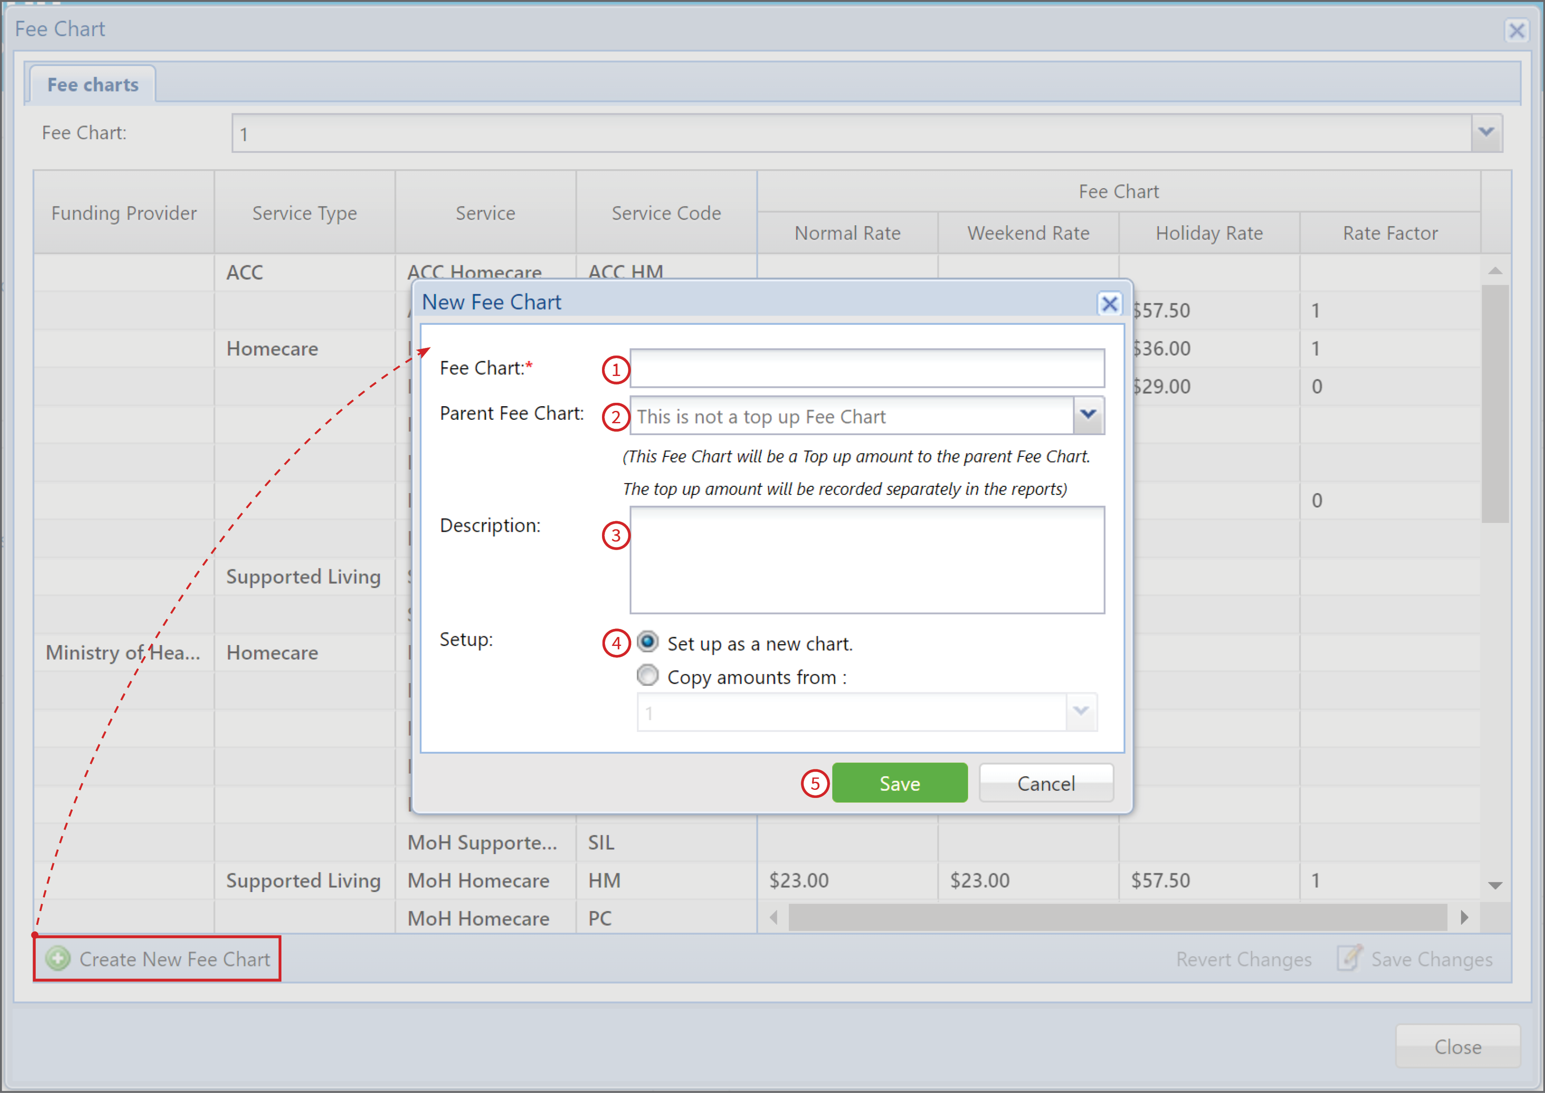Screen dimensions: 1545x1093
Task: Close the New Fee Chart dialog with X
Action: 1109,304
